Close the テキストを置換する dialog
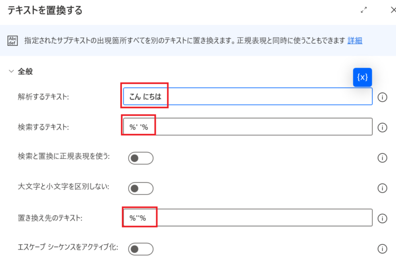 (393, 10)
